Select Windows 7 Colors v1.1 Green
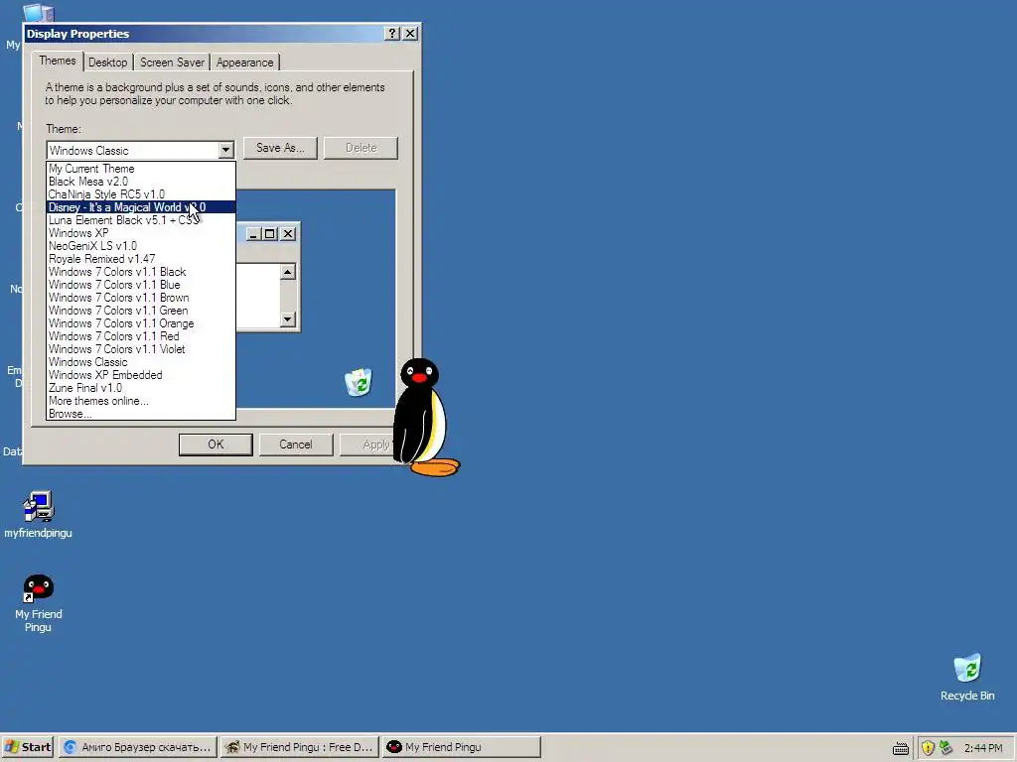 [x=141, y=311]
